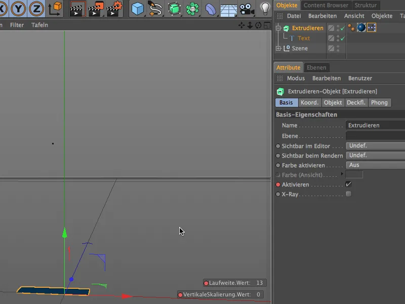Click the Farbe (Ansicht) color swatch
Viewport: 405px width, 304px height.
coord(354,175)
